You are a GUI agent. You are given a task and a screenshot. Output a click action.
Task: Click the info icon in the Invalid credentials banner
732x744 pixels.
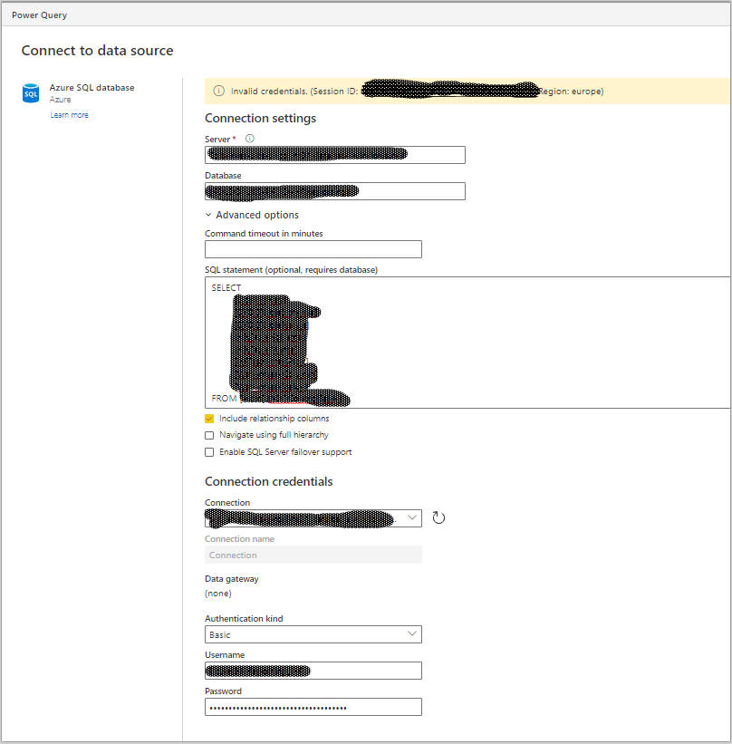point(218,92)
